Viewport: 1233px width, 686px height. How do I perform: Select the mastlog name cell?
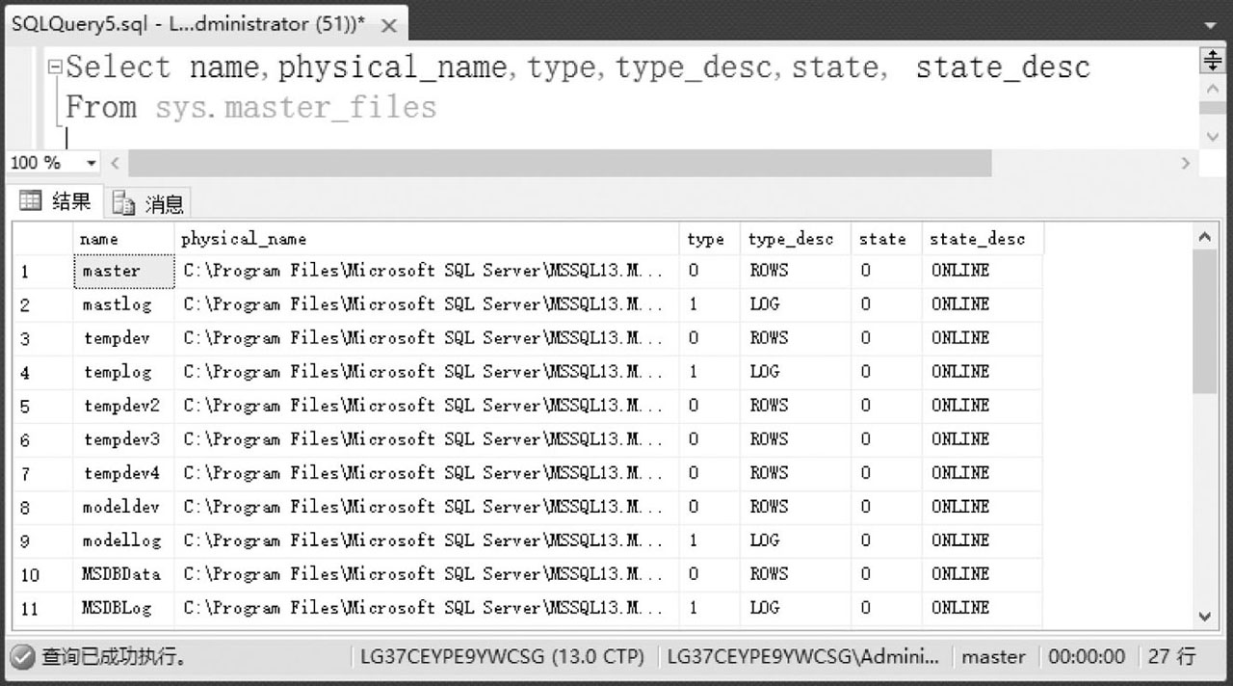point(123,305)
